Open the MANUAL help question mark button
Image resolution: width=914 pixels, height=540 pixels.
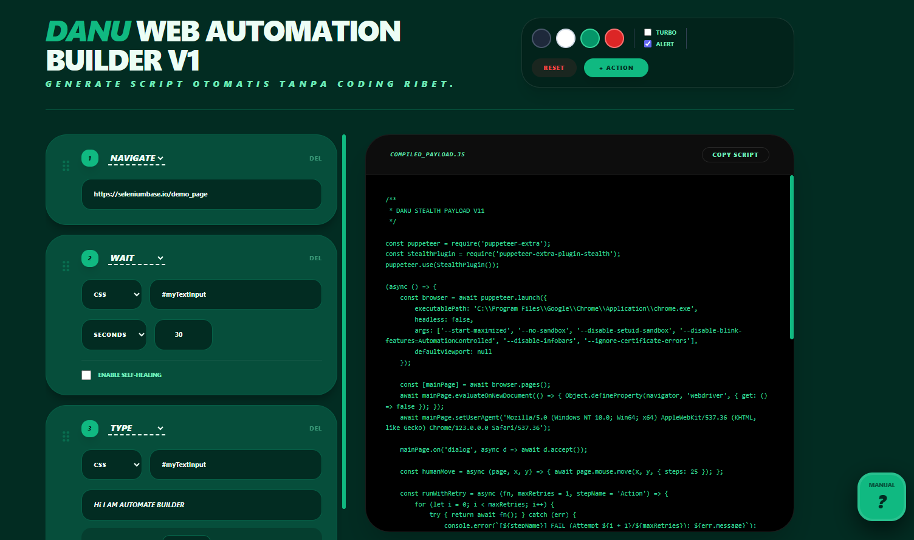(x=882, y=497)
